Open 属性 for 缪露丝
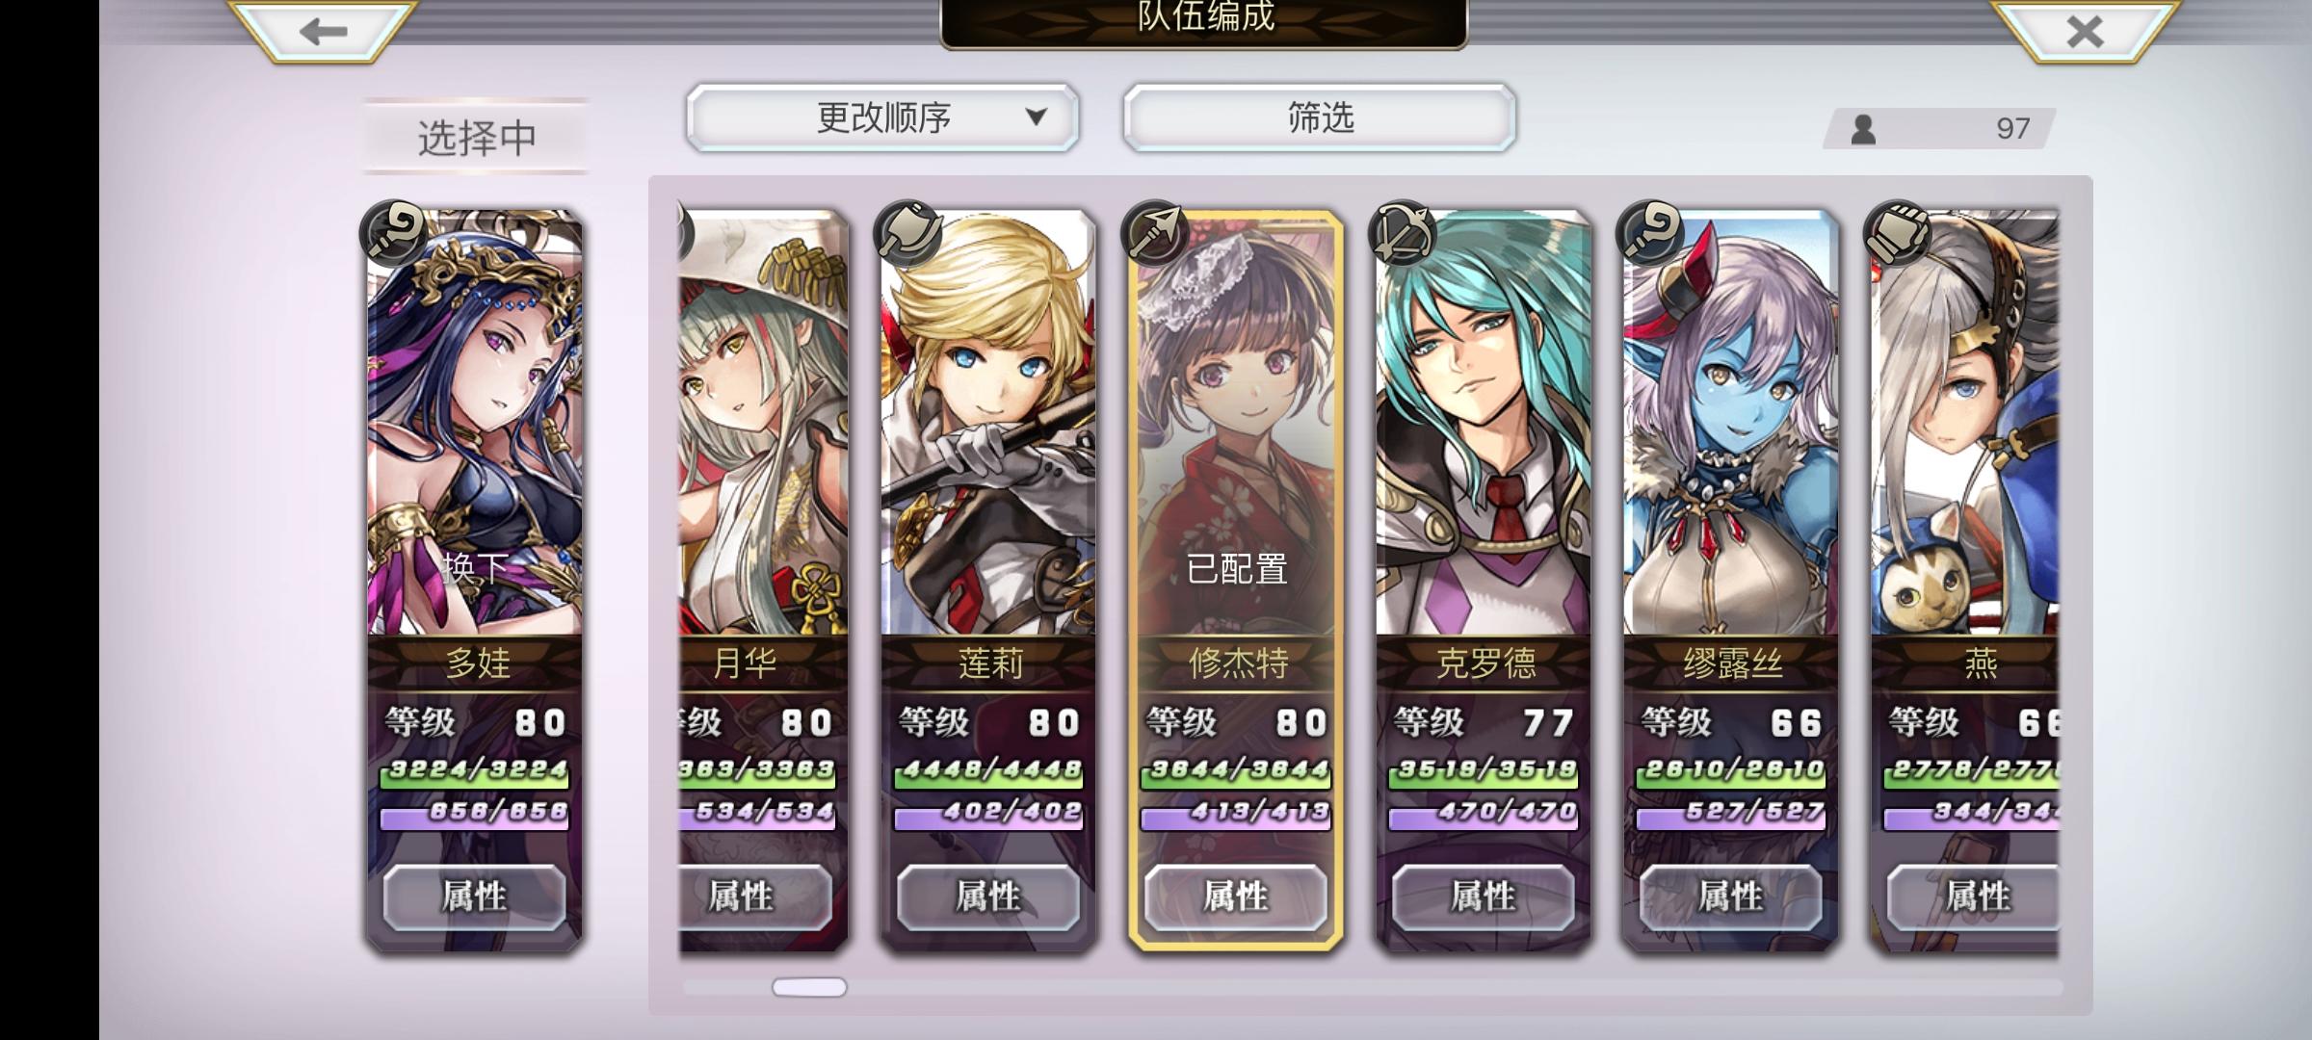 [x=1731, y=897]
